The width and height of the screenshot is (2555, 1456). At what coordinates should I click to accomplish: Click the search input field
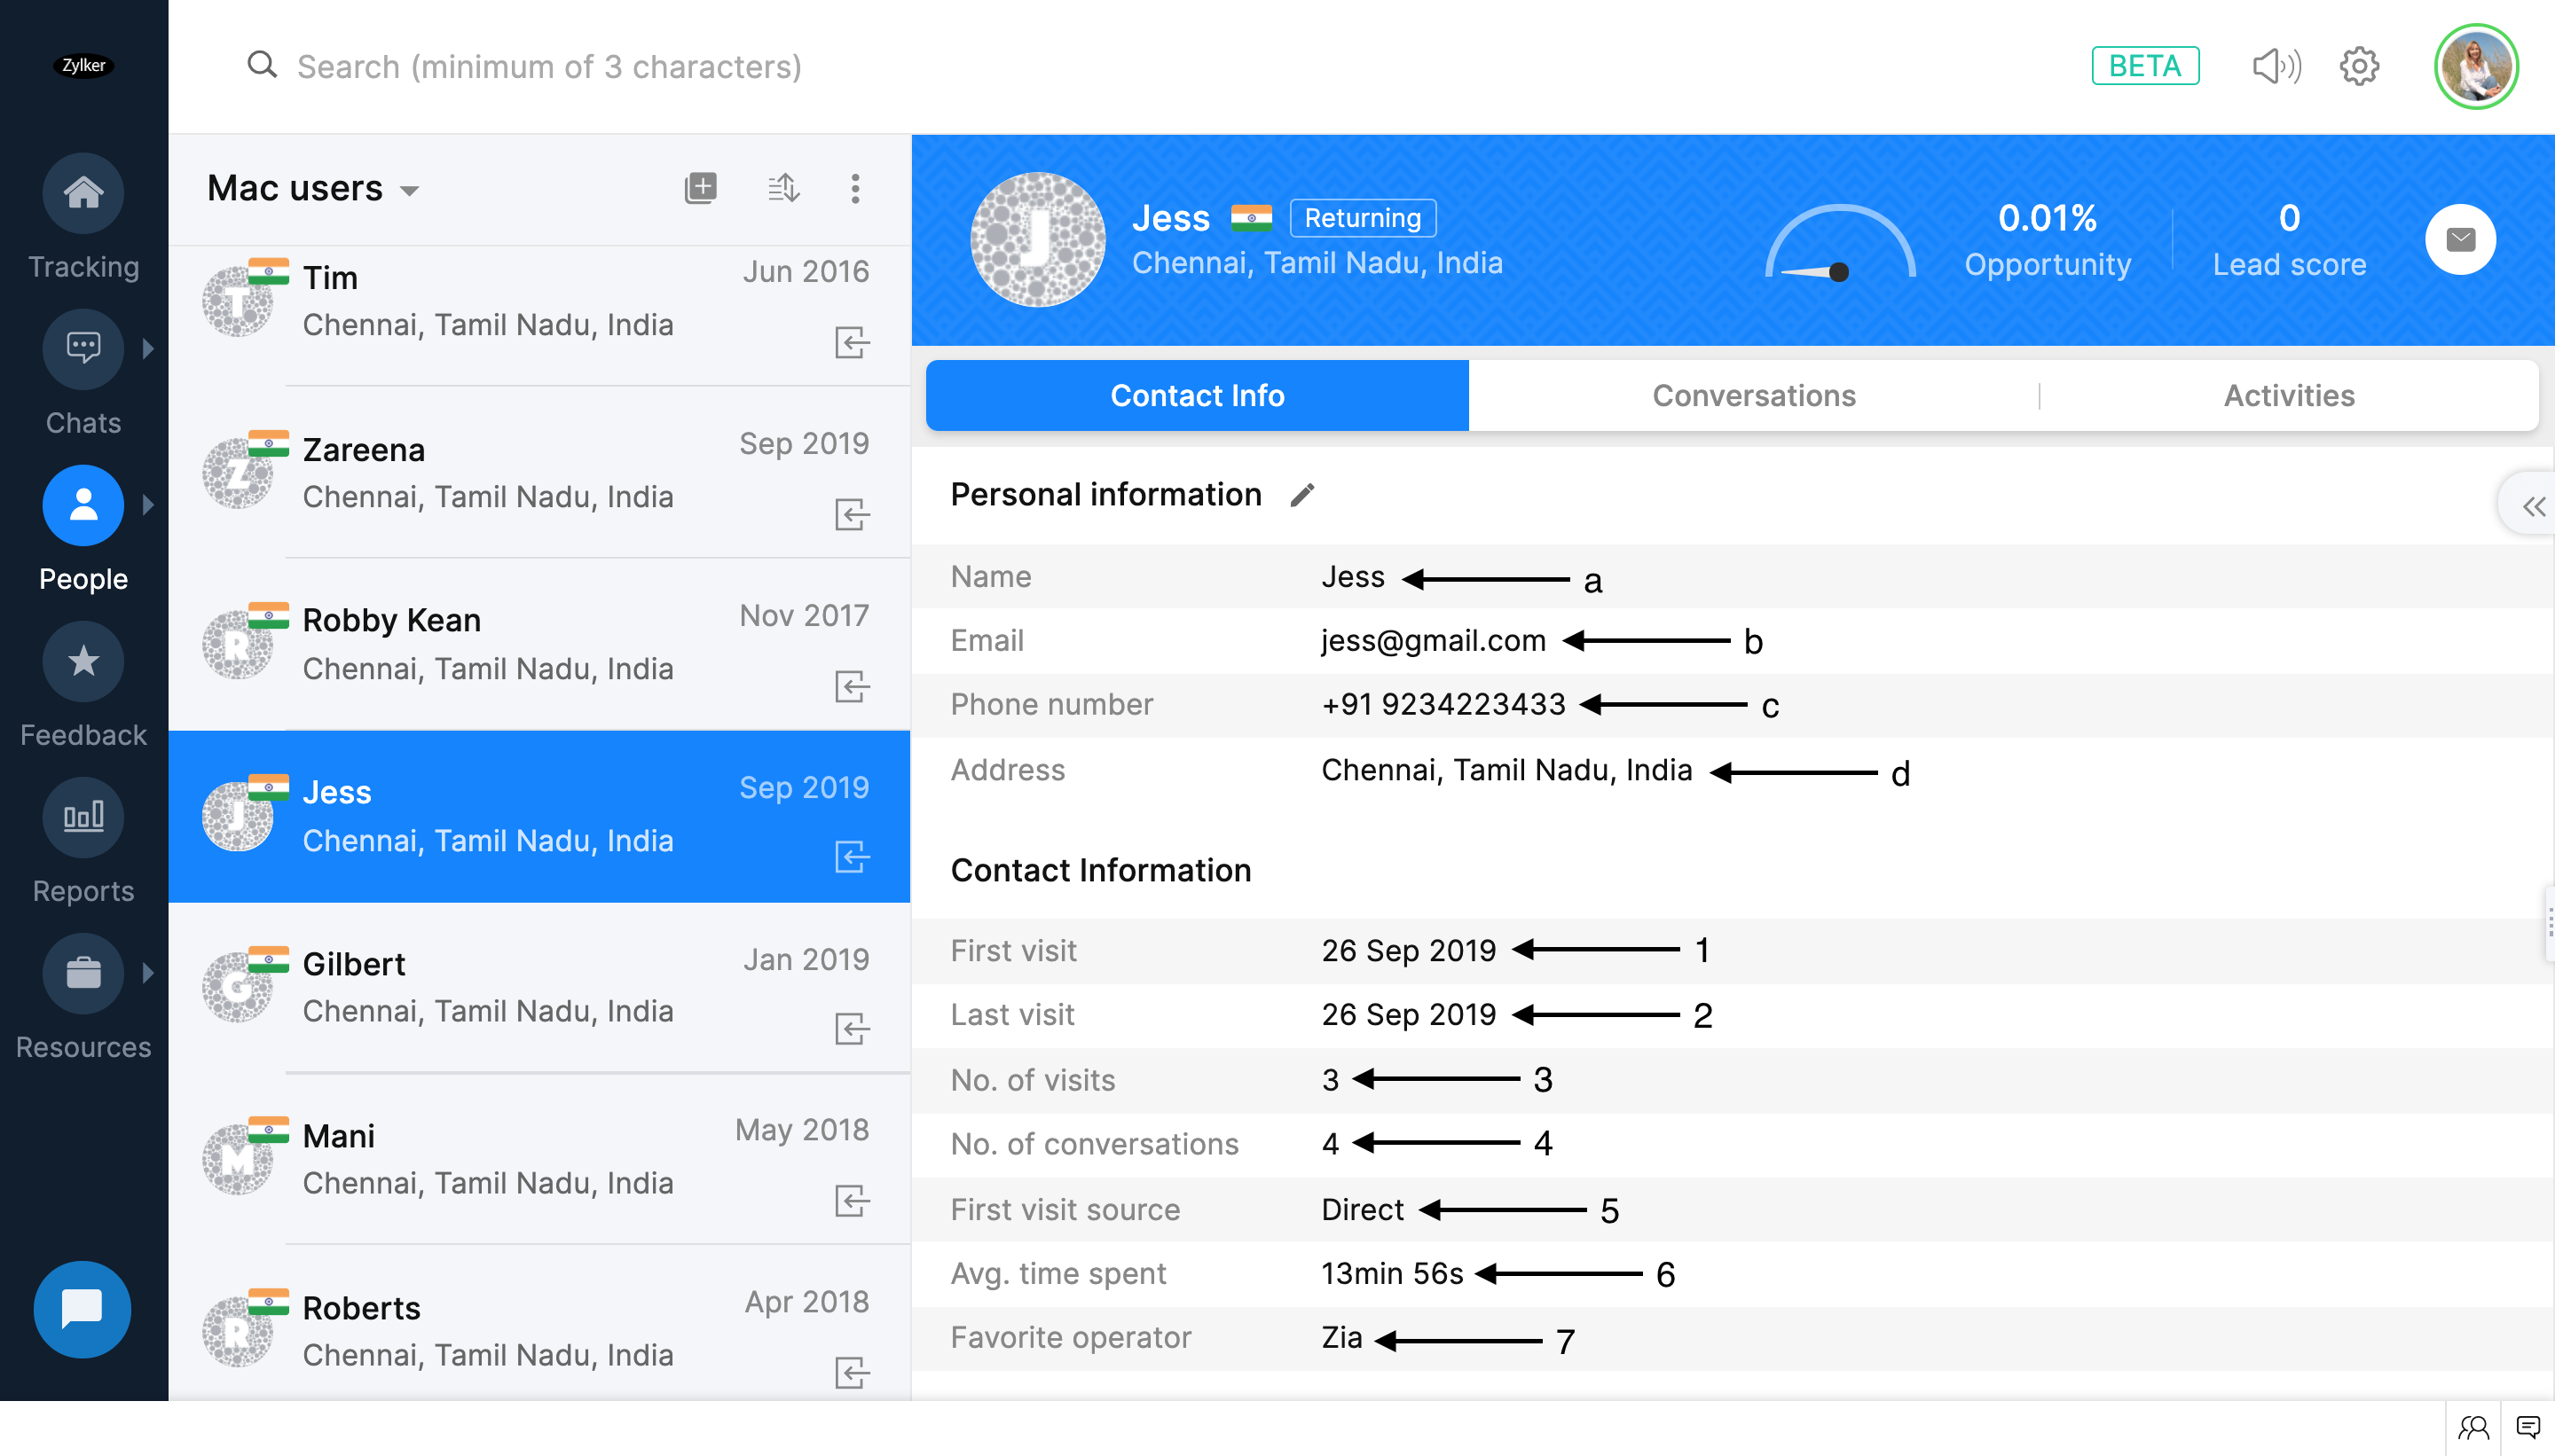549,67
